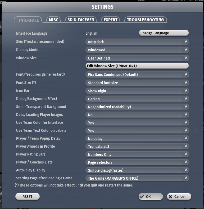The image size is (204, 209).
Task: Open the Font selection dropdown
Action: point(186,75)
